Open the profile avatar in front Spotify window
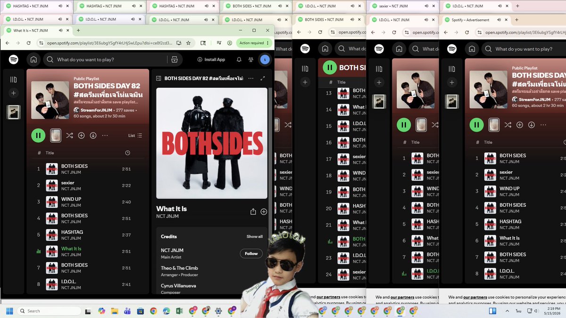Screen dimensions: 566x318 [265, 60]
